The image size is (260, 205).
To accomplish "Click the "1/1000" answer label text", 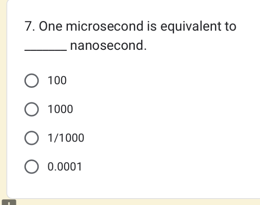I will [x=66, y=138].
